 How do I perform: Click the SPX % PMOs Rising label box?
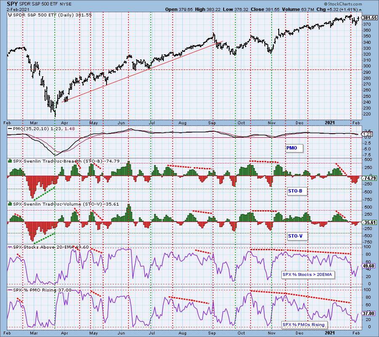tap(305, 325)
